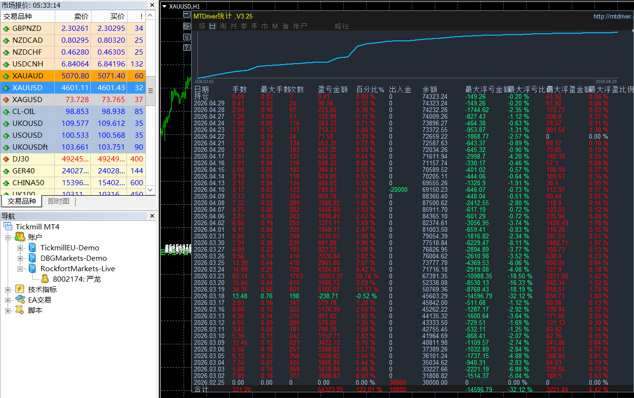Click the 脚本 scripts scroll icon
The height and width of the screenshot is (398, 634).
20,310
